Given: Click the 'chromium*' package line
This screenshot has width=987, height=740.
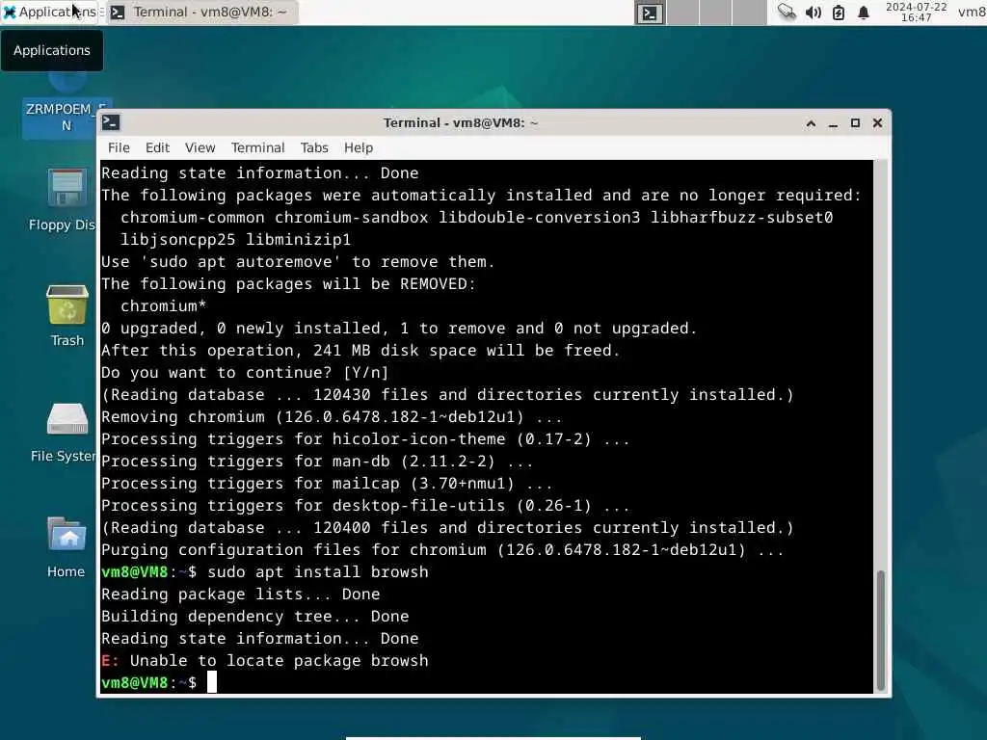Looking at the screenshot, I should 163,306.
